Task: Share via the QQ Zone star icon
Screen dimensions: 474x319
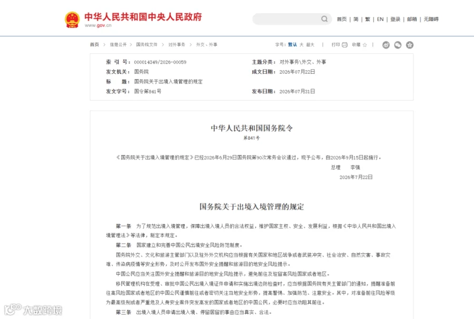Action: [x=410, y=45]
